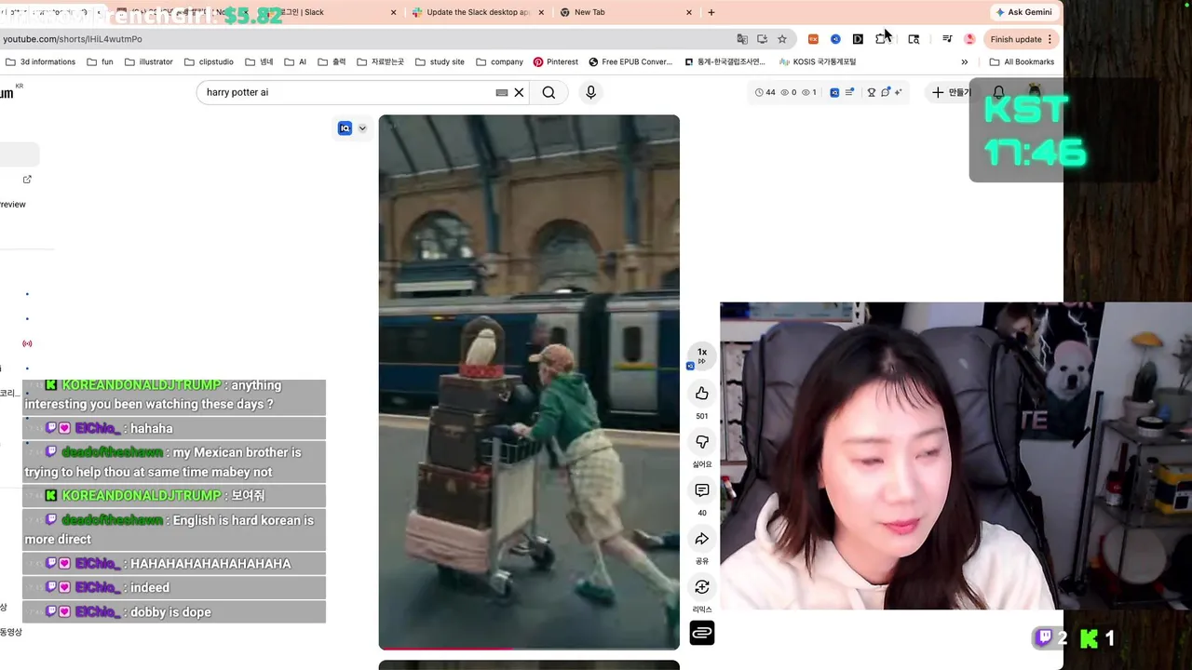The width and height of the screenshot is (1192, 670).
Task: Share the Short using the arrow icon
Action: point(702,539)
